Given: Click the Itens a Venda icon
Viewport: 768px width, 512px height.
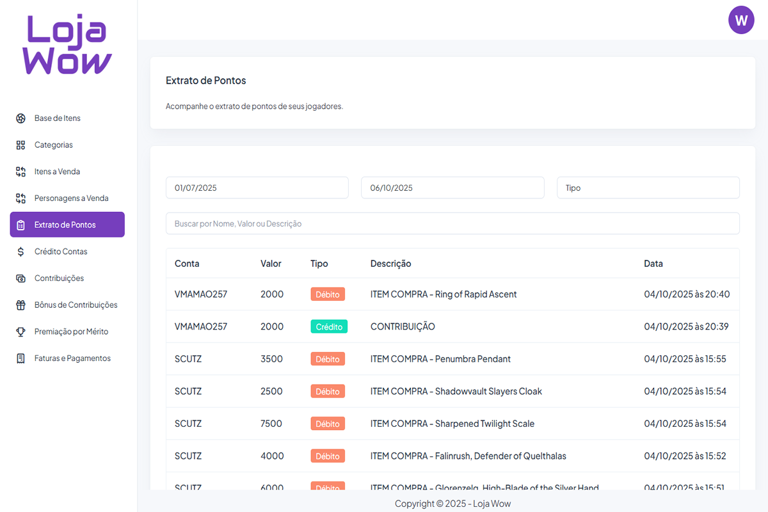Looking at the screenshot, I should coord(20,172).
